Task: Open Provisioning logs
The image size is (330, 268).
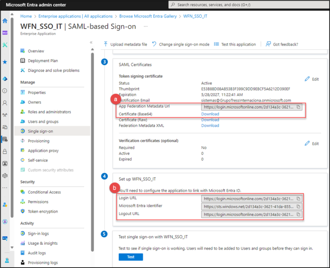Action: [x=43, y=262]
